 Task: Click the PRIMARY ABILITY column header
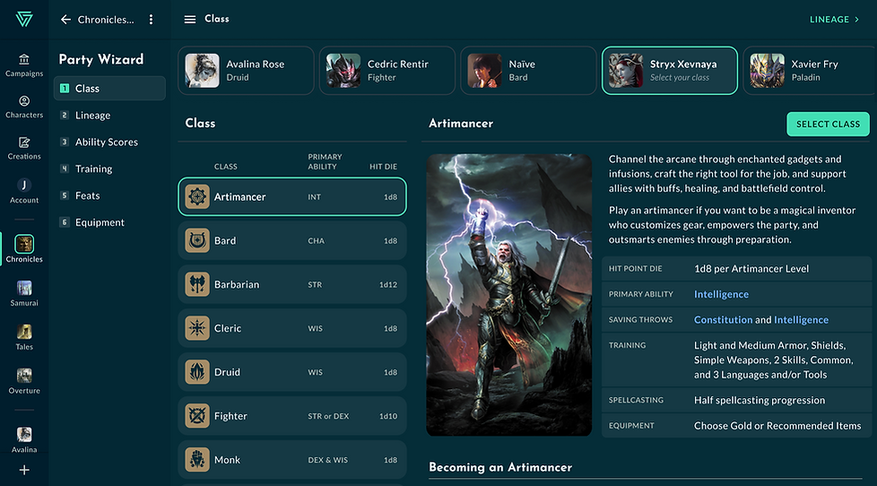tap(325, 161)
